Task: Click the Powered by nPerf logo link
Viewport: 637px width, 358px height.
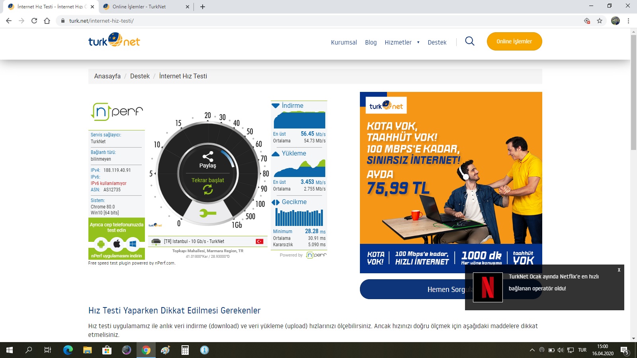Action: click(316, 255)
